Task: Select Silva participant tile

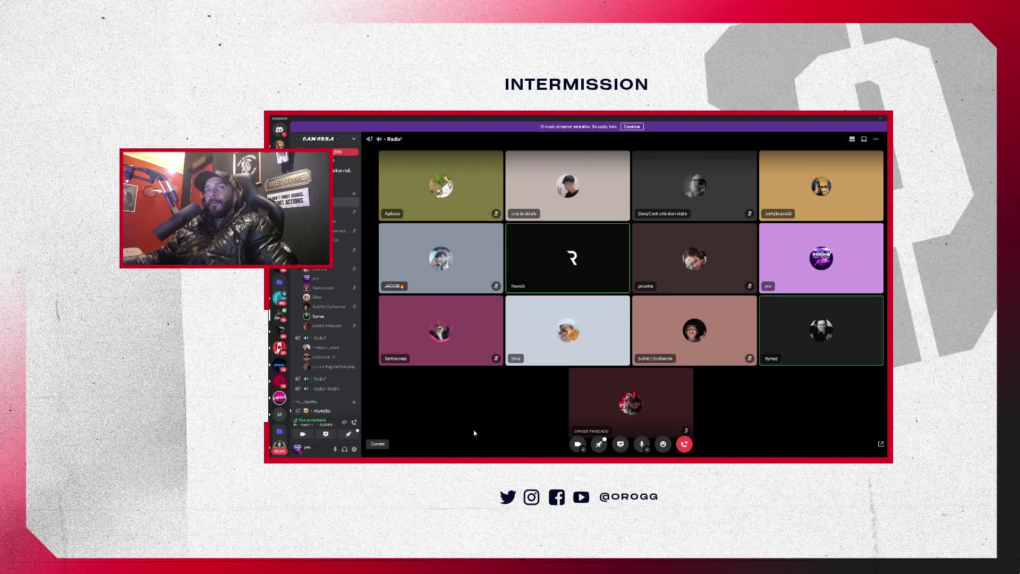Action: point(567,331)
